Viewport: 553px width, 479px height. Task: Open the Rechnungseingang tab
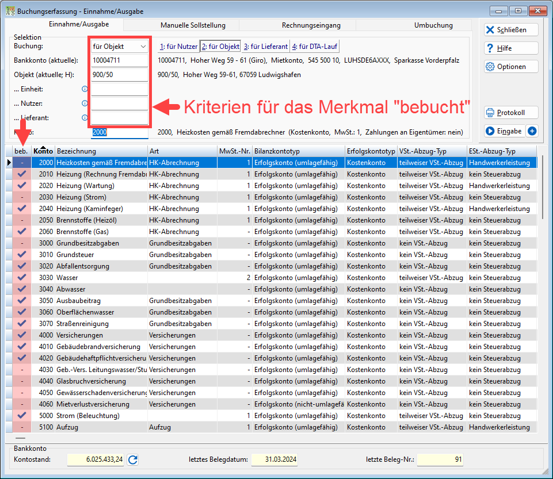pos(311,25)
